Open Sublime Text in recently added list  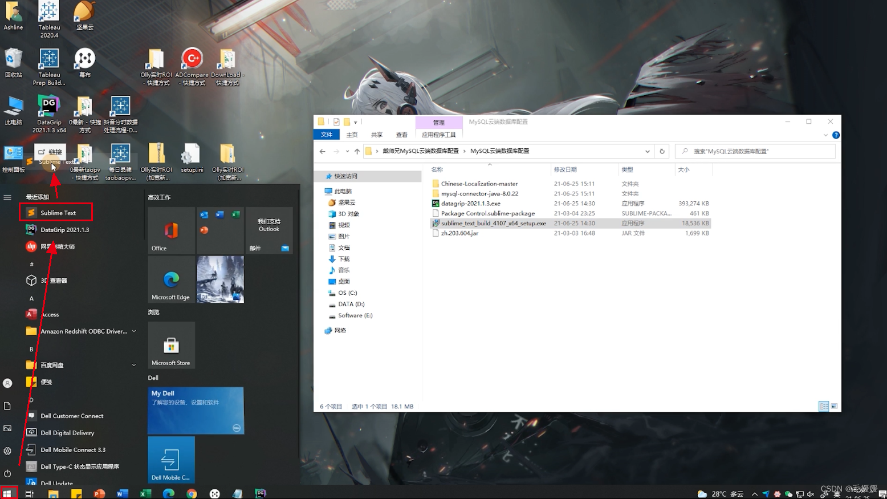pos(56,213)
